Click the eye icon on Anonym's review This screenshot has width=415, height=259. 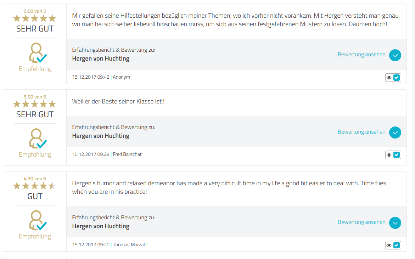[x=389, y=78]
